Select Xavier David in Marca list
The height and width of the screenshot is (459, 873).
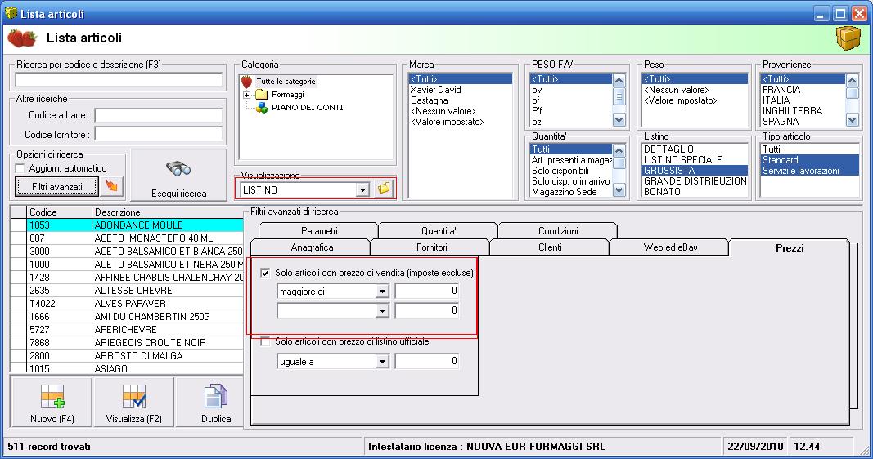tap(461, 90)
